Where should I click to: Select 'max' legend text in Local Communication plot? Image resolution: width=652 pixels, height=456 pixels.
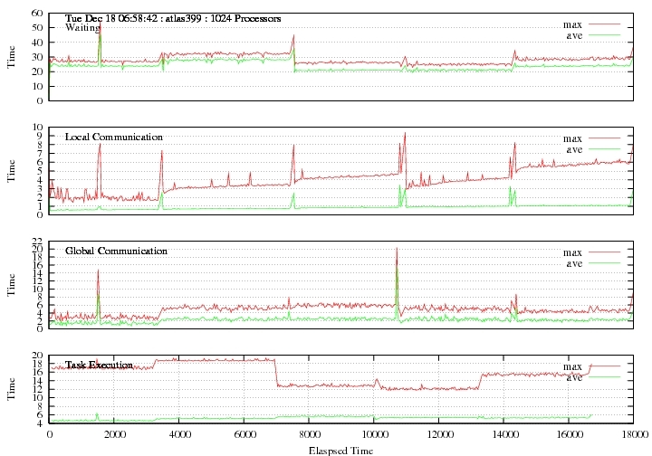[x=572, y=138]
